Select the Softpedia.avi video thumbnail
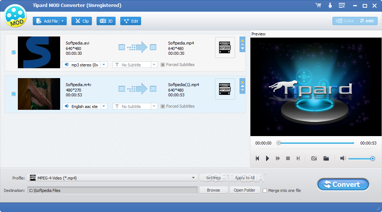Image resolution: width=382 pixels, height=212 pixels. pos(39,52)
